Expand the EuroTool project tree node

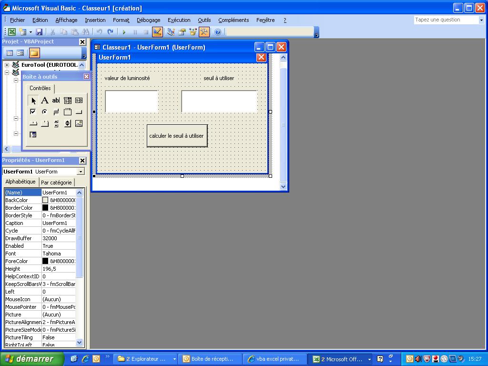[x=7, y=65]
